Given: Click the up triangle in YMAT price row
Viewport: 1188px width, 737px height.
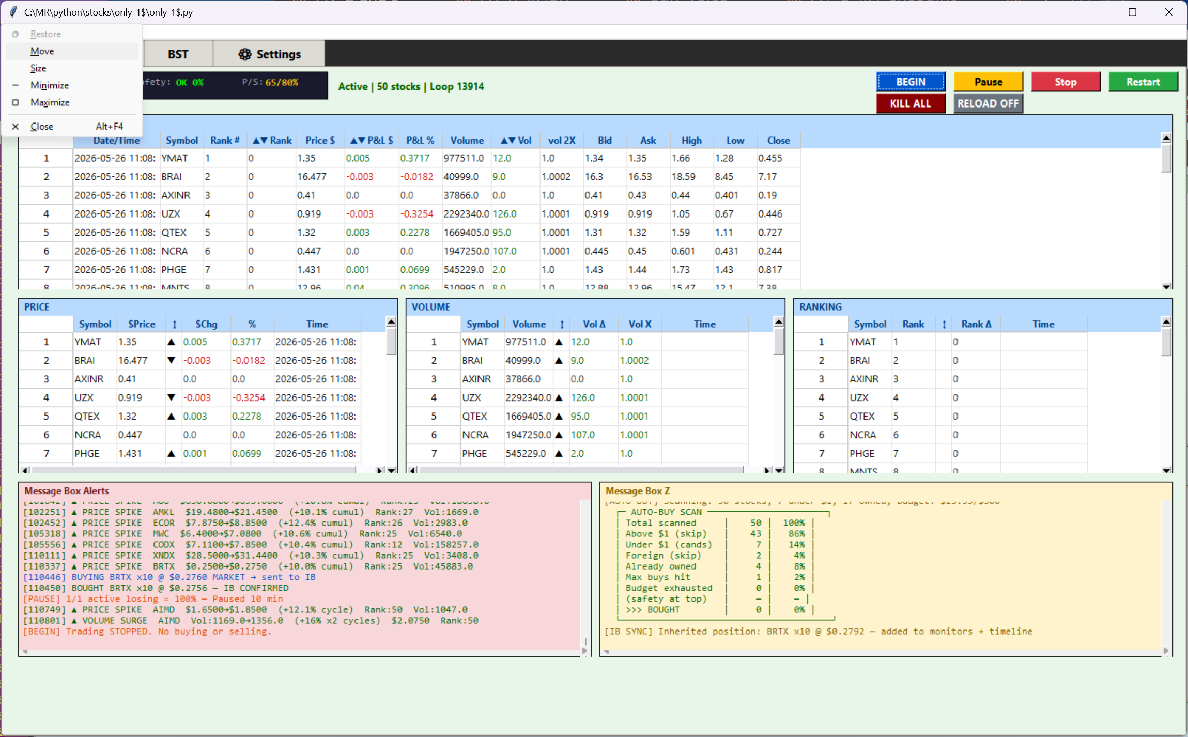Looking at the screenshot, I should [172, 342].
